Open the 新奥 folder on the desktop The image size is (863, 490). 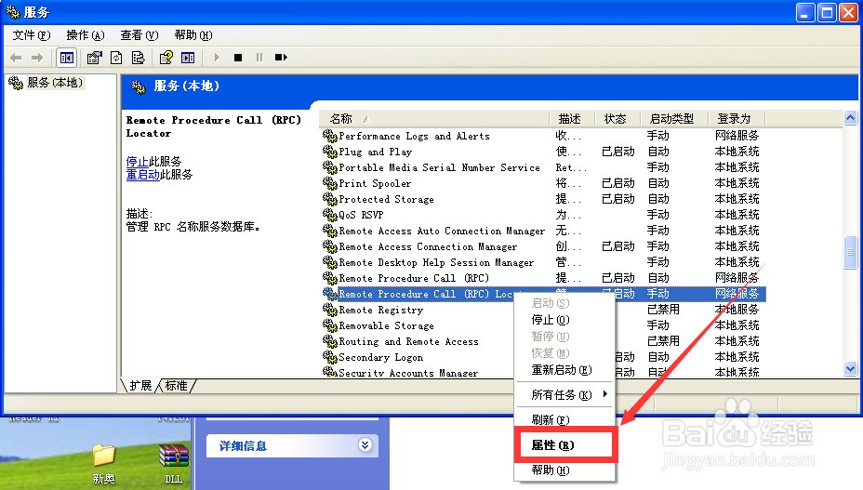[x=103, y=465]
